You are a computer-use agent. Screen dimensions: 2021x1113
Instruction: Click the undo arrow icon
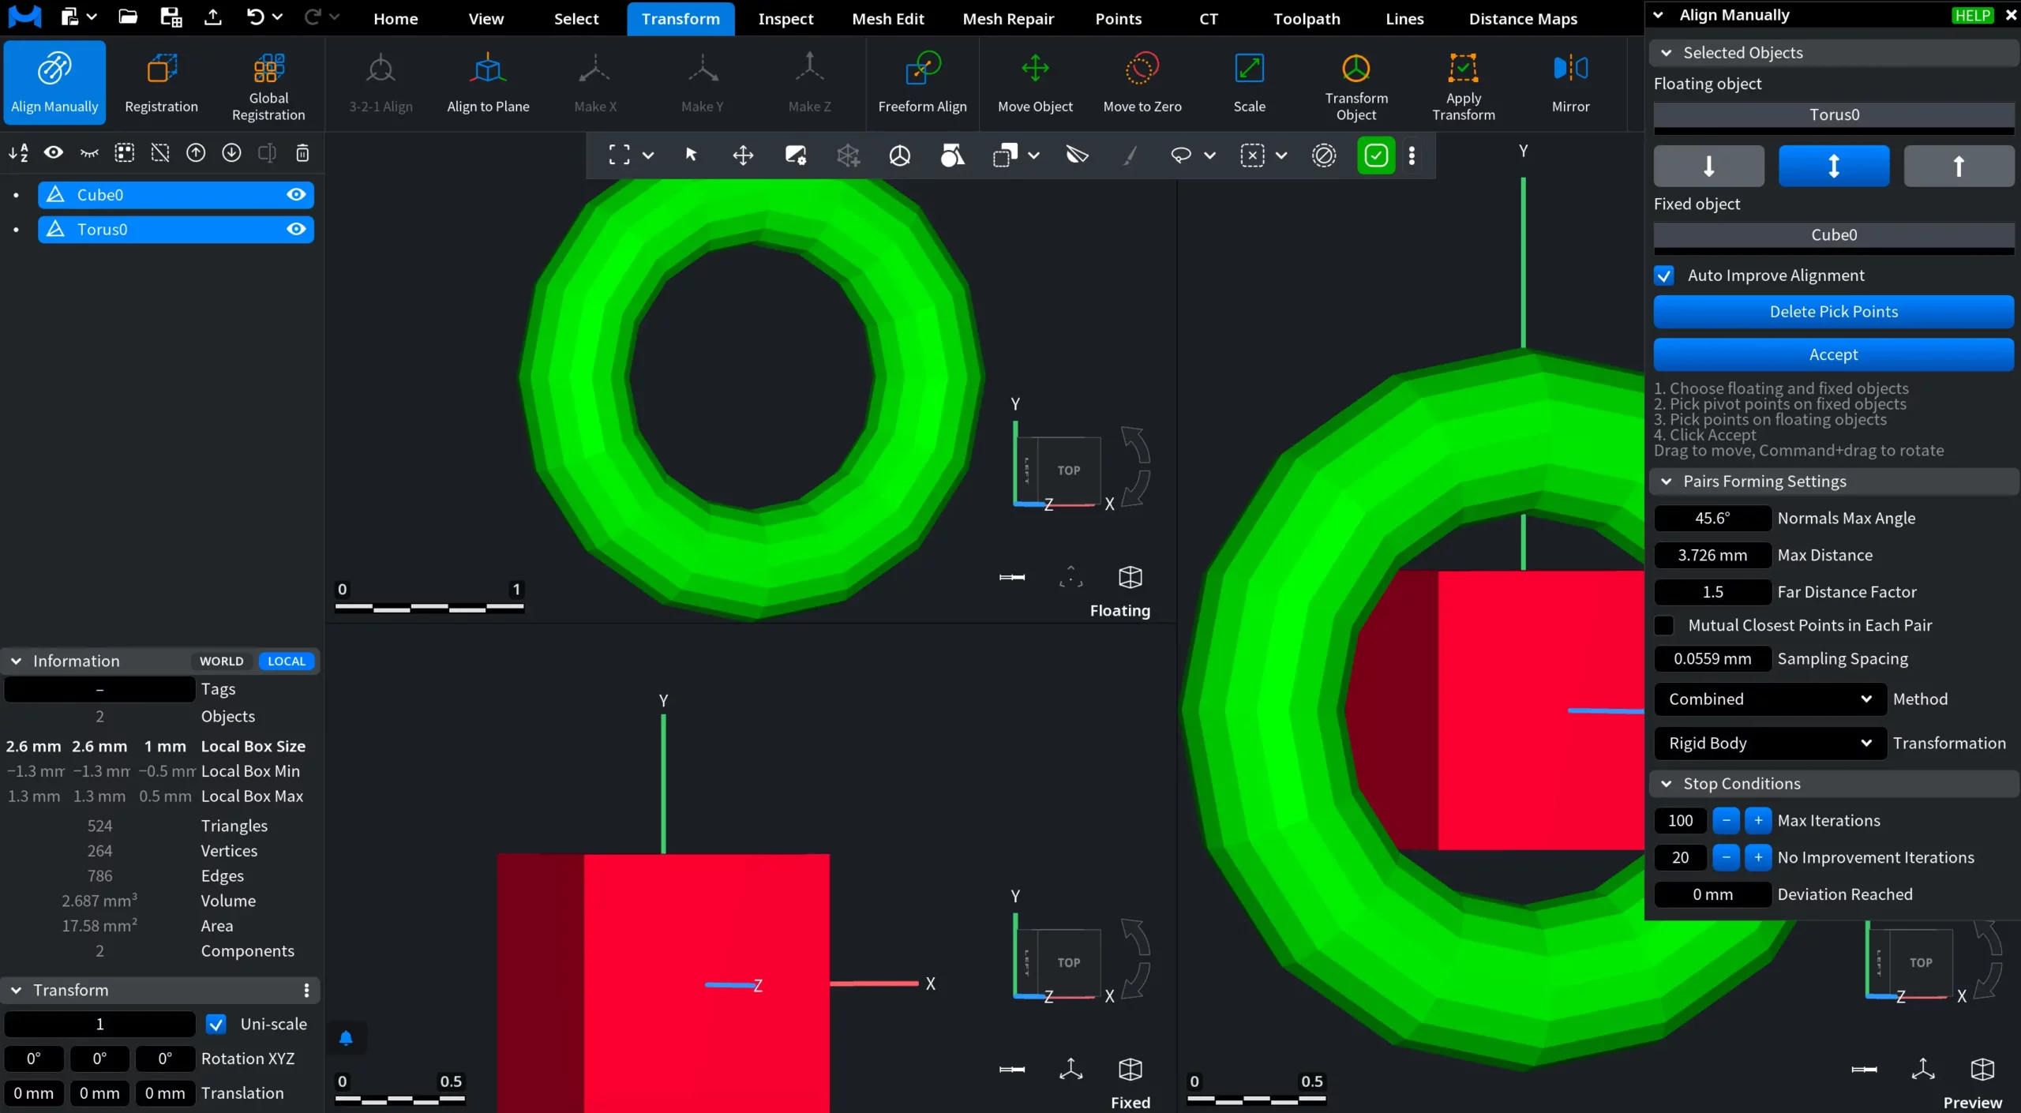pos(255,17)
